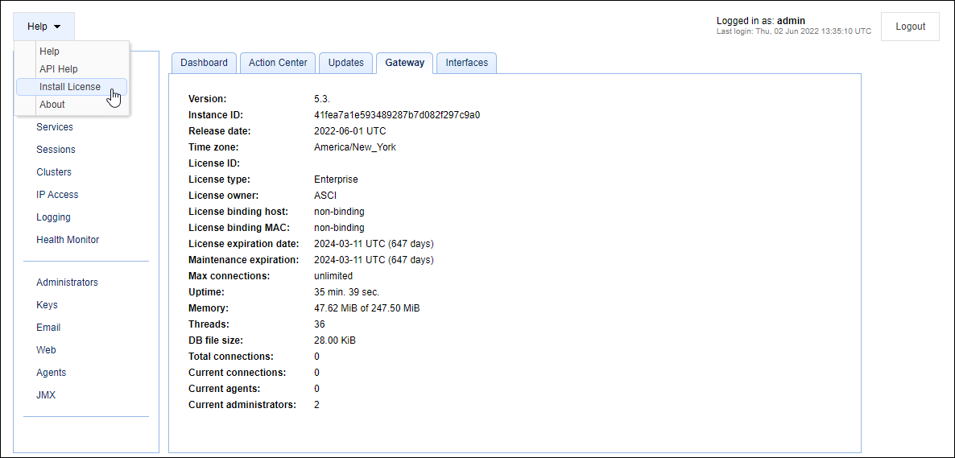Image resolution: width=955 pixels, height=458 pixels.
Task: Click Install License in Help menu
Action: (x=70, y=87)
